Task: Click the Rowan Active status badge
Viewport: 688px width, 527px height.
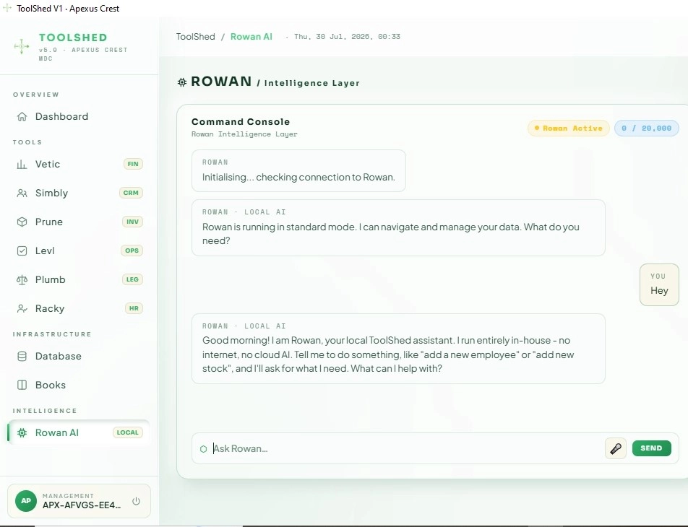Action: tap(569, 129)
